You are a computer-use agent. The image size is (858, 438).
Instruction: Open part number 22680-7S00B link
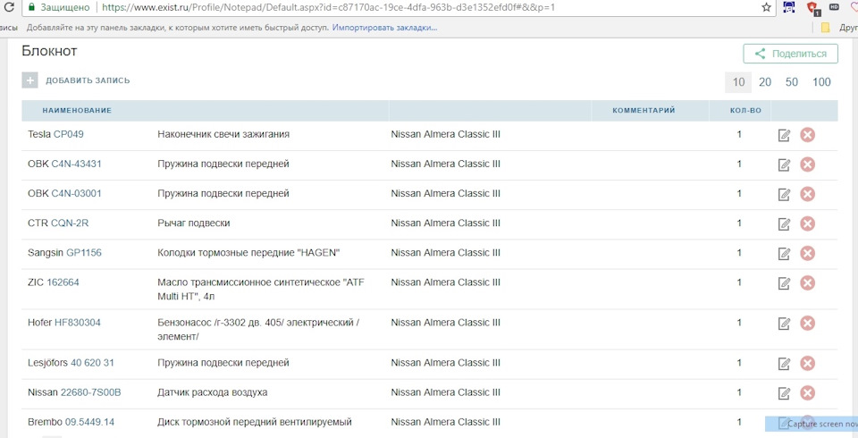(91, 392)
